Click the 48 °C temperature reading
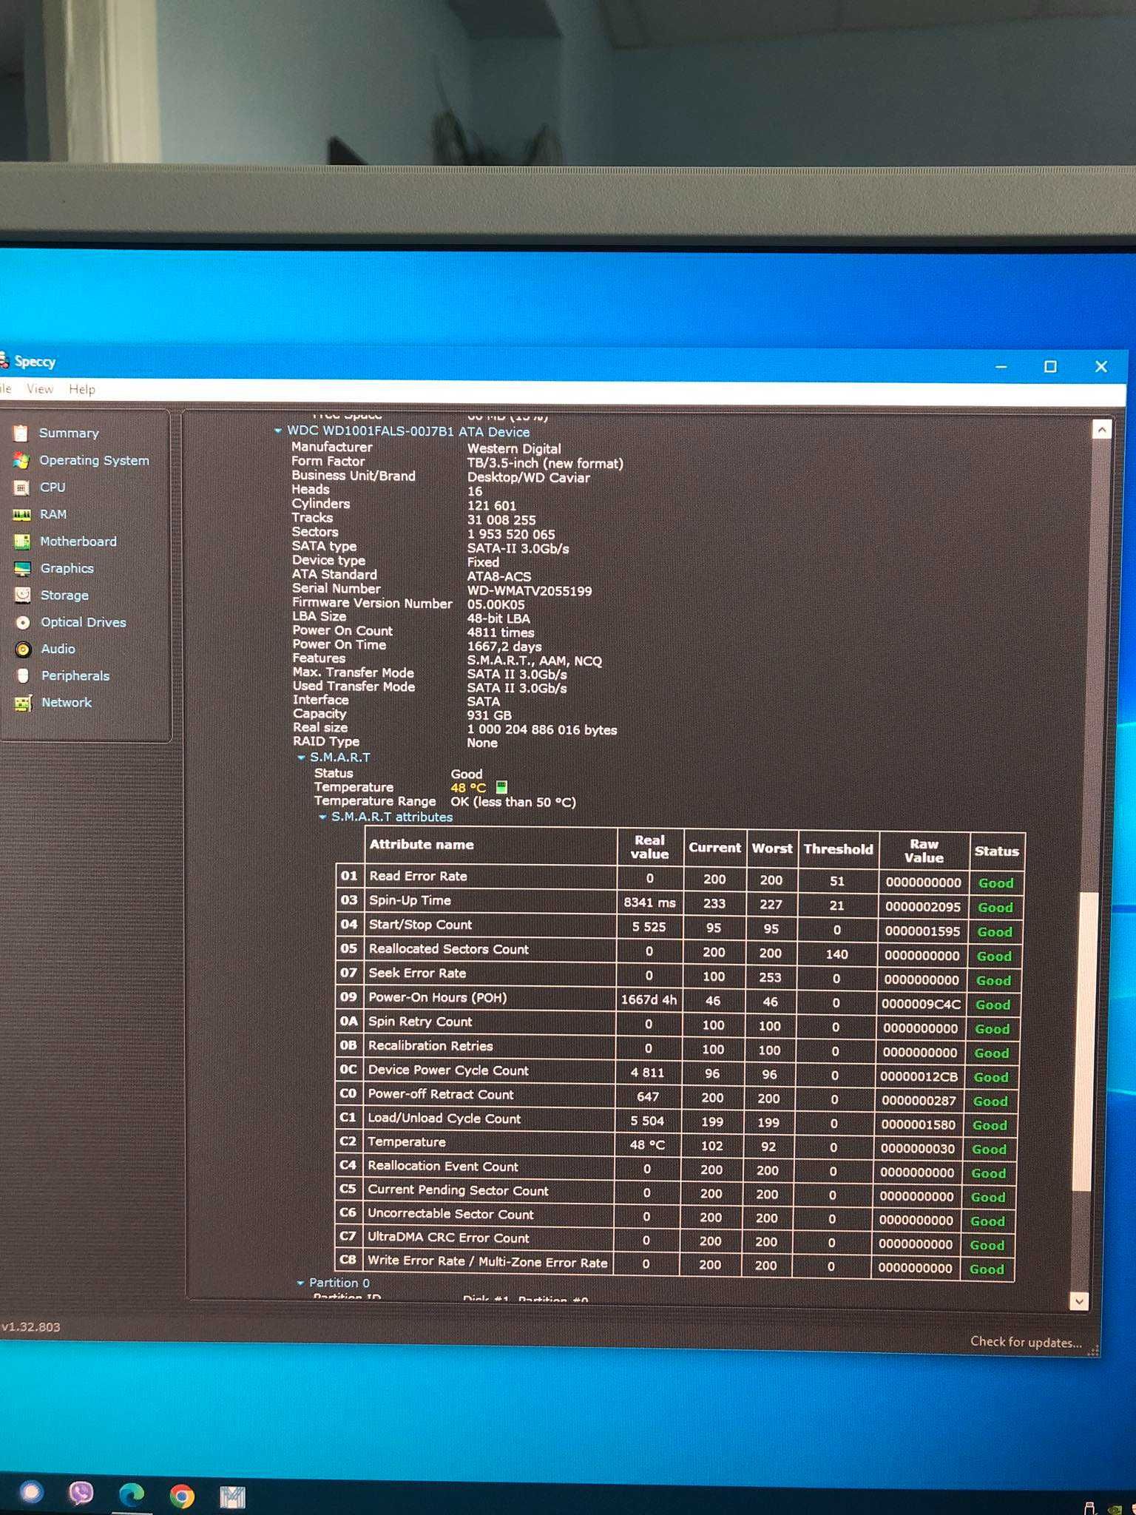 [x=468, y=788]
